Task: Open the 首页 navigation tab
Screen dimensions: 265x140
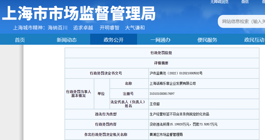Action: [x=20, y=40]
